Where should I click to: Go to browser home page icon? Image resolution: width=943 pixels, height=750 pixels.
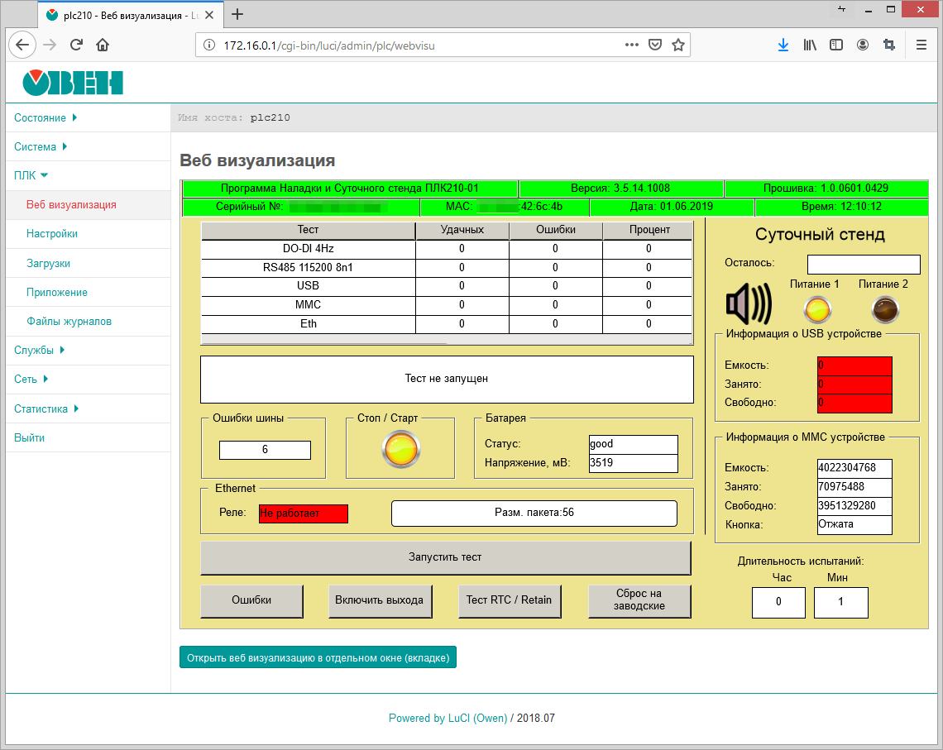pos(103,45)
